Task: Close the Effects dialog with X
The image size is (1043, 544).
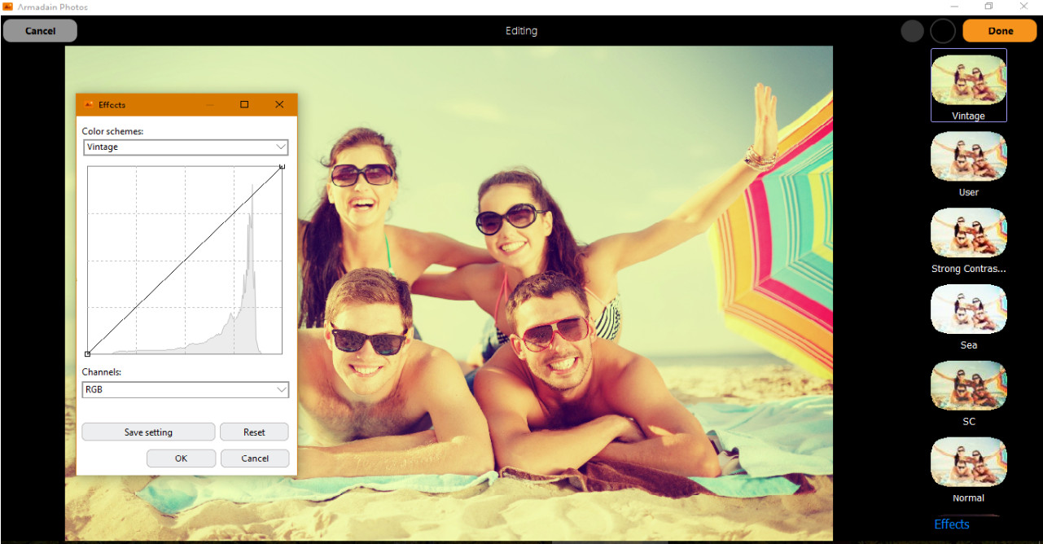Action: tap(279, 104)
